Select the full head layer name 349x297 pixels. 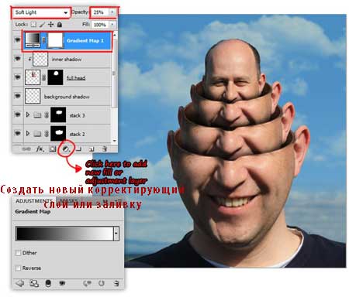pos(76,78)
